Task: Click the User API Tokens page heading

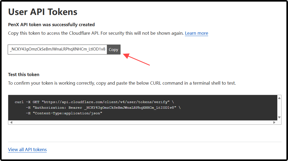Action: [43, 12]
